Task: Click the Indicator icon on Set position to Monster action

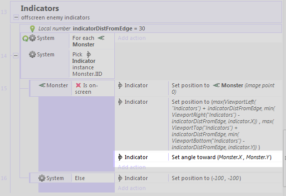Action: [x=120, y=85]
